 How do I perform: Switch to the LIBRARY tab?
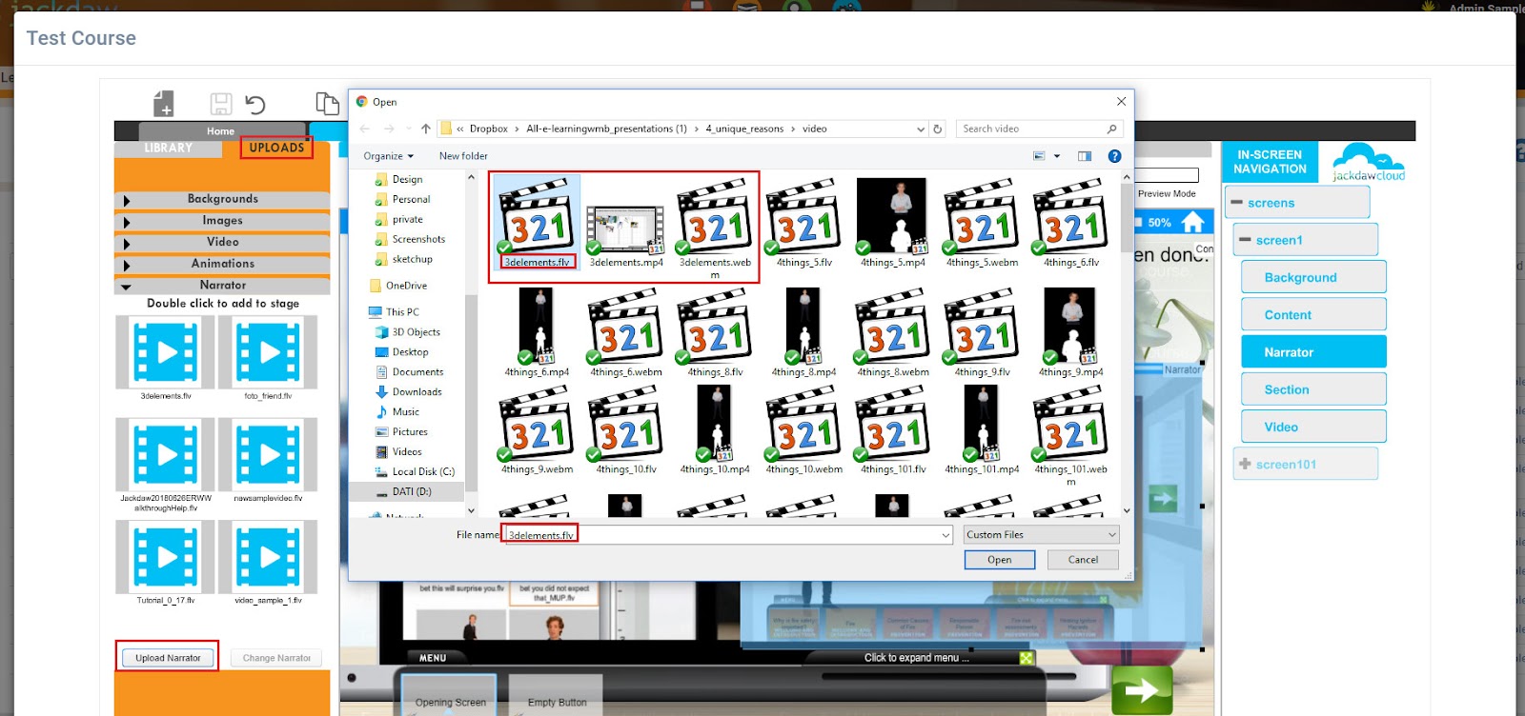point(169,149)
